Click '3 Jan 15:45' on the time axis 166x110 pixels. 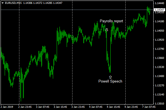click(61, 107)
